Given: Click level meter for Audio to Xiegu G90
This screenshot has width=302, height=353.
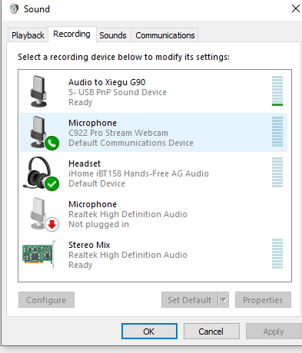Looking at the screenshot, I should coord(277,91).
